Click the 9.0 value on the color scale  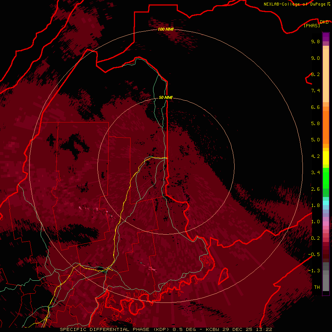315,58
